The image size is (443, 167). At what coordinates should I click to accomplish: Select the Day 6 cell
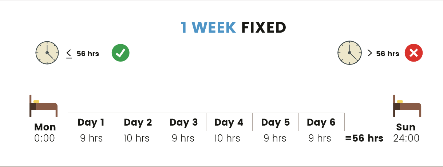click(321, 122)
